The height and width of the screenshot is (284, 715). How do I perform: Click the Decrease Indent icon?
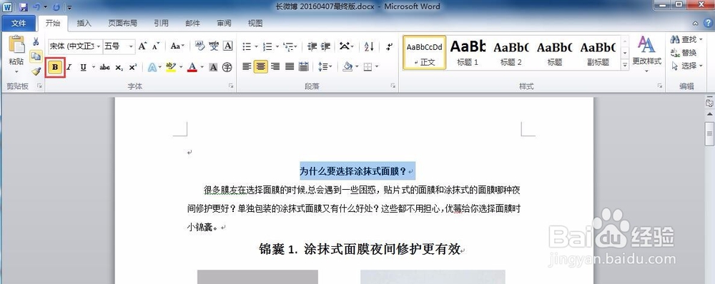(x=312, y=46)
